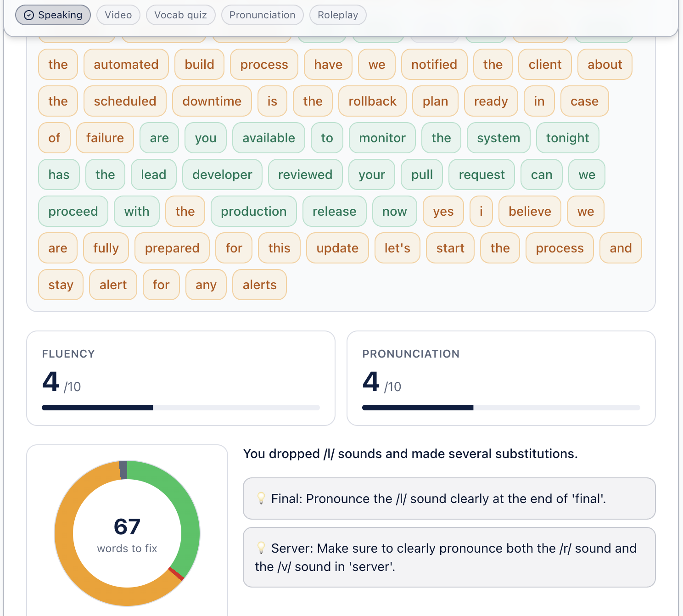
Task: Click the 'about' word chip
Action: click(605, 64)
